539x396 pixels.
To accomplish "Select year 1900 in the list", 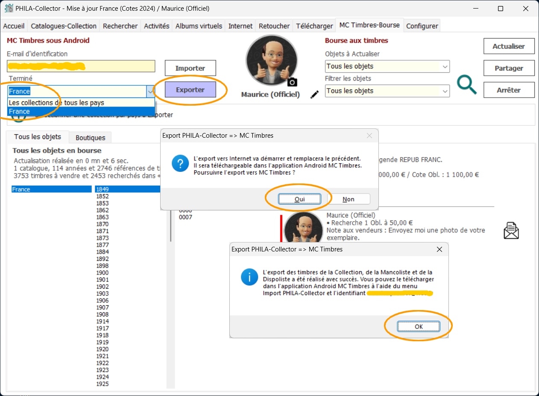I will [x=103, y=273].
